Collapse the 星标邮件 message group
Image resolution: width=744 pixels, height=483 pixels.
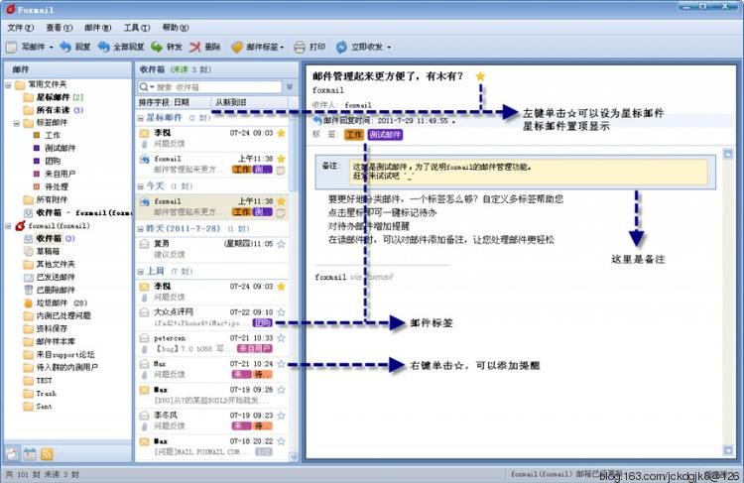point(141,118)
